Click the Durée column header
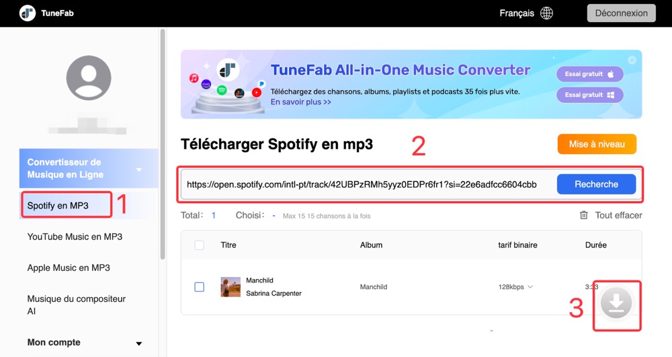The height and width of the screenshot is (357, 672). click(x=595, y=245)
